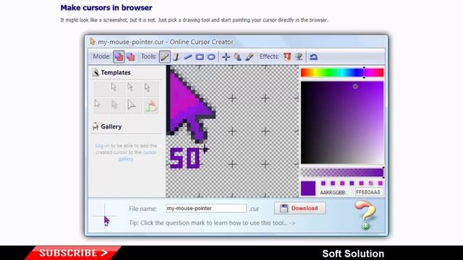463x260 pixels.
Task: Click the '.cur' extension label
Action: [x=254, y=209]
